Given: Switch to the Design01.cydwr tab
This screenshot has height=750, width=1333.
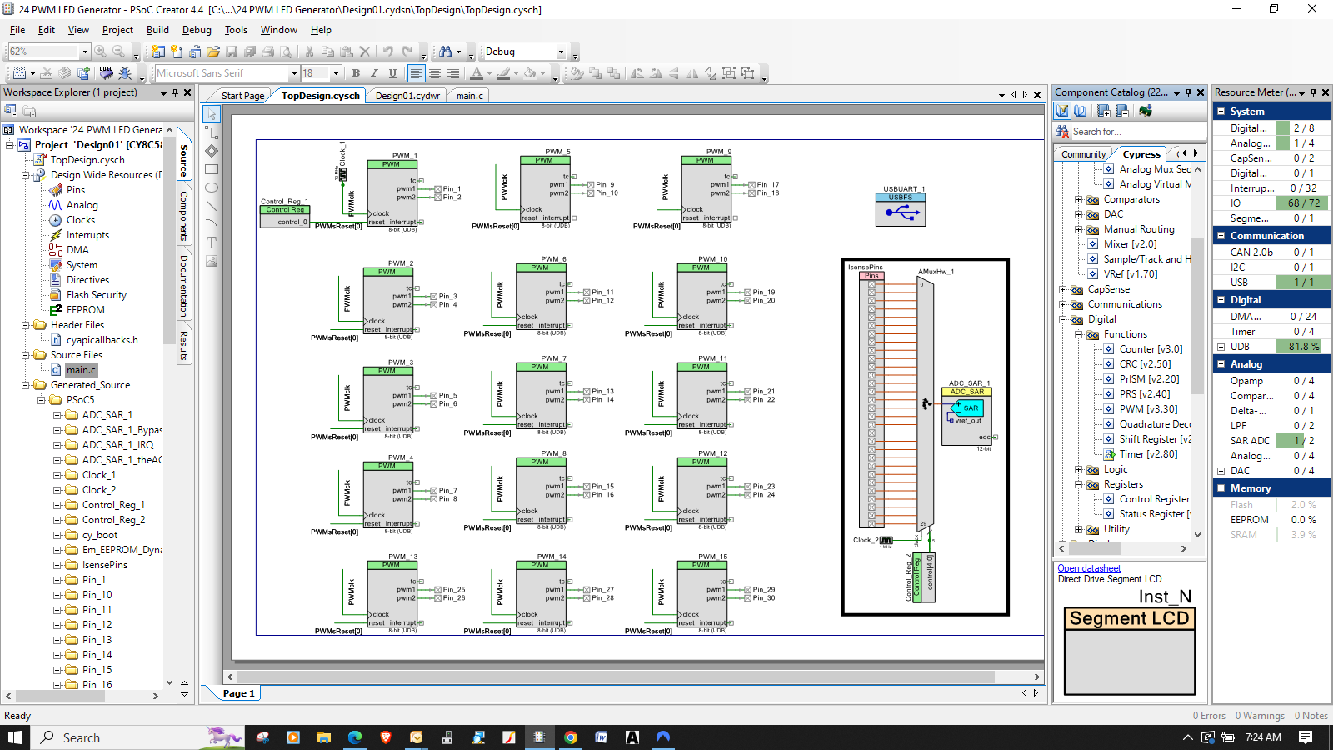Looking at the screenshot, I should [x=407, y=96].
